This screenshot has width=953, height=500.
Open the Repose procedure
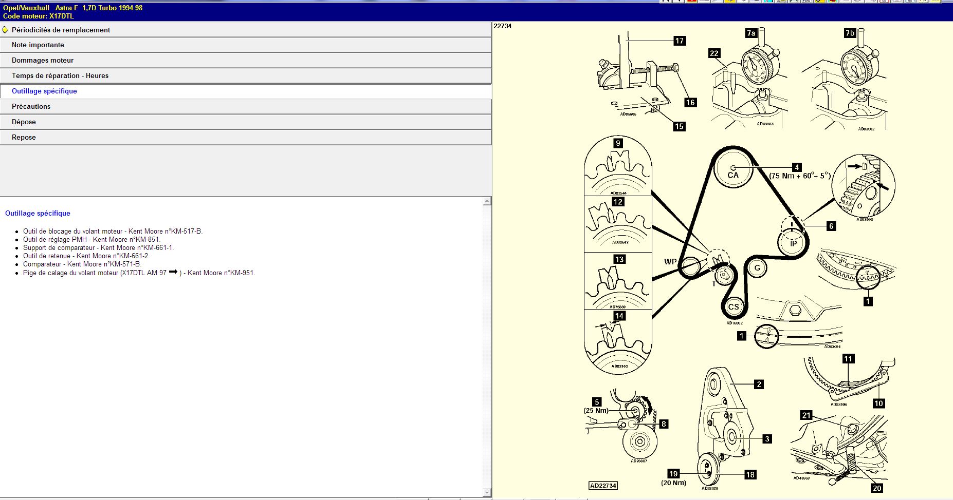[x=24, y=138]
